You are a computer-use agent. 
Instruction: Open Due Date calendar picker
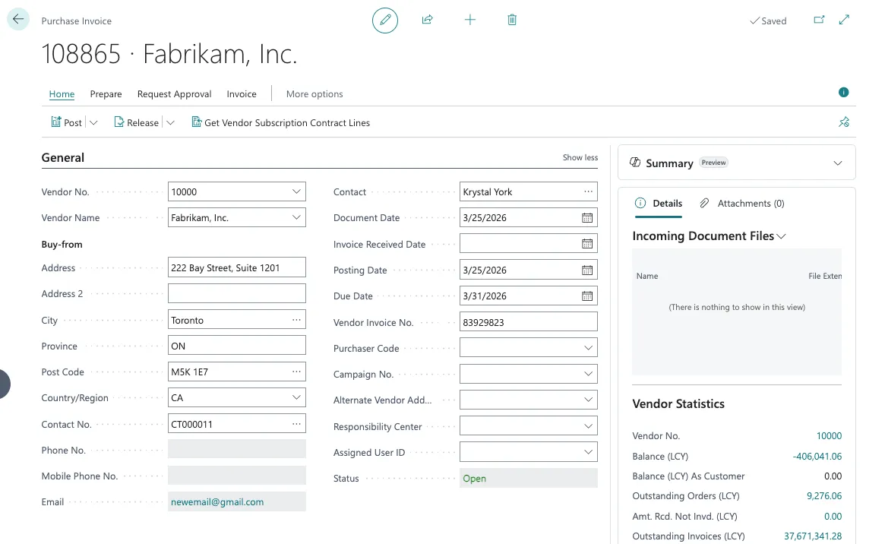point(587,296)
